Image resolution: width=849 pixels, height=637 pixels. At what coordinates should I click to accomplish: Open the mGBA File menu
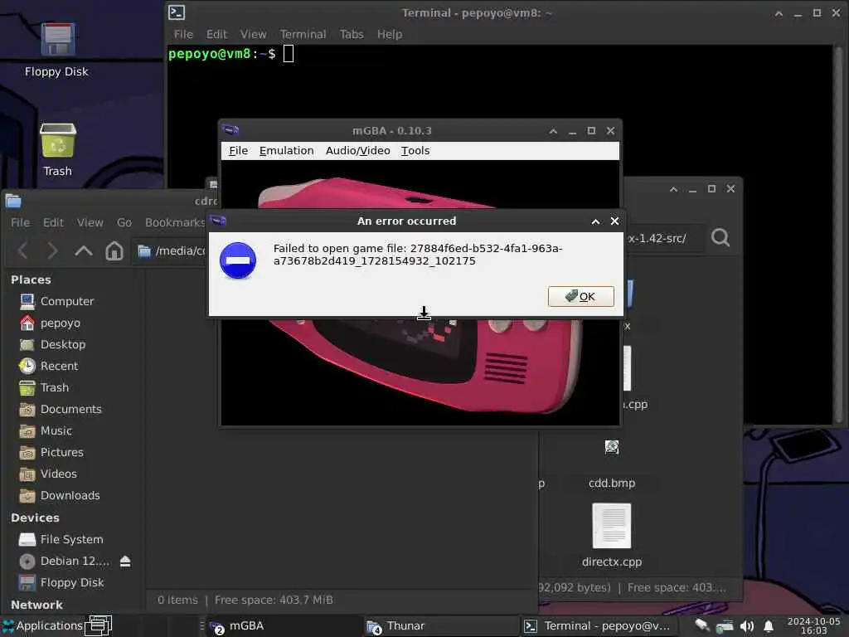point(238,151)
